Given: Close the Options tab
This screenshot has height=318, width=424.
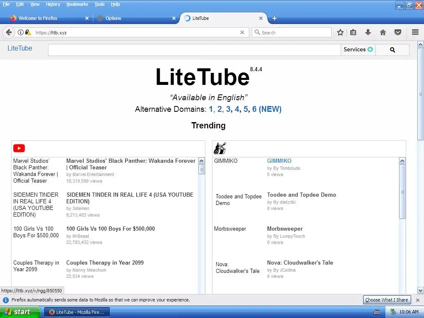Looking at the screenshot, I should (x=174, y=18).
